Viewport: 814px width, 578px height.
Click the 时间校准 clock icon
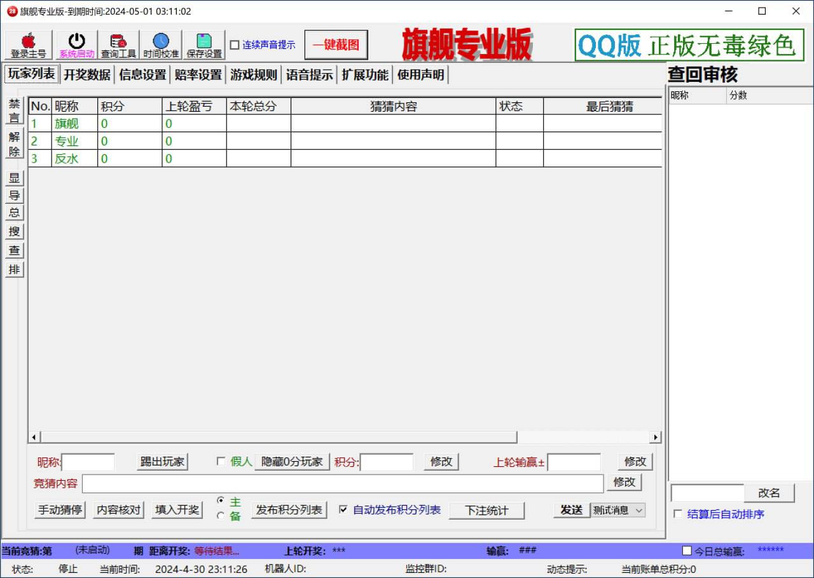point(161,45)
